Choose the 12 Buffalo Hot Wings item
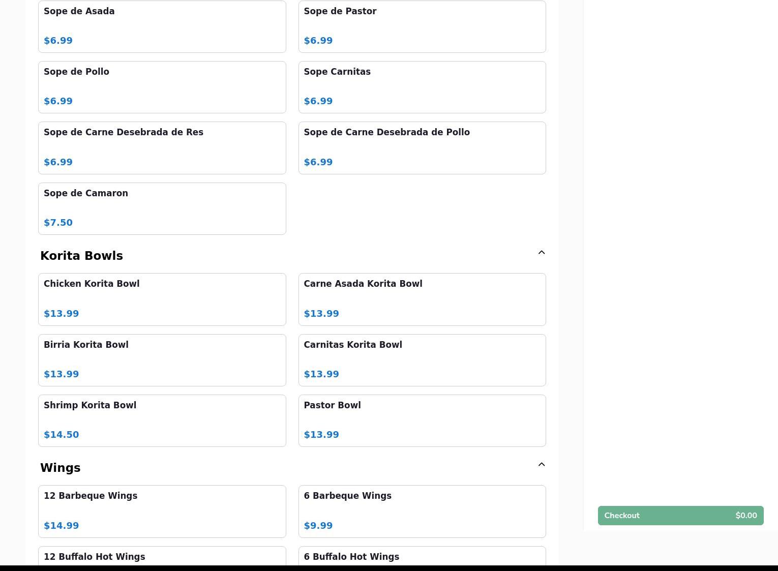778x571 pixels. (162, 556)
